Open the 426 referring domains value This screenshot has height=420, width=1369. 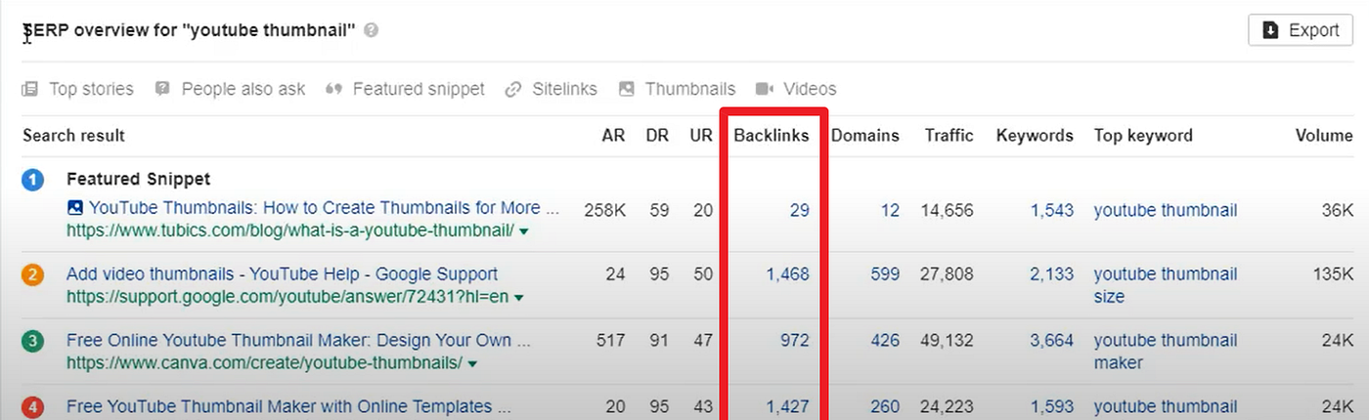tap(885, 341)
